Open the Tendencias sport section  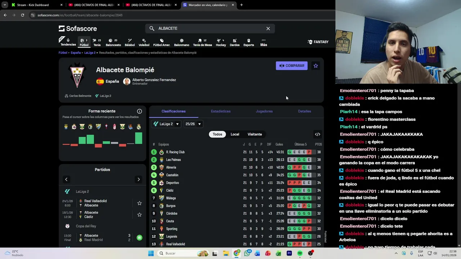(68, 42)
